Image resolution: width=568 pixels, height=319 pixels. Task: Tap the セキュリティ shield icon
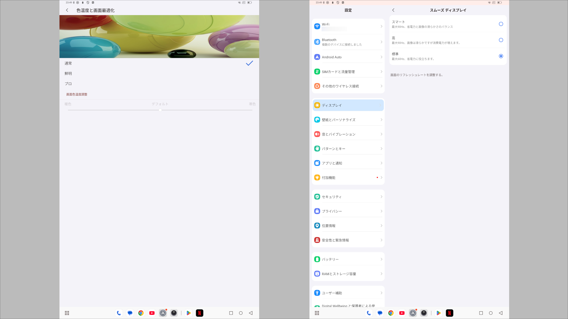click(x=317, y=197)
